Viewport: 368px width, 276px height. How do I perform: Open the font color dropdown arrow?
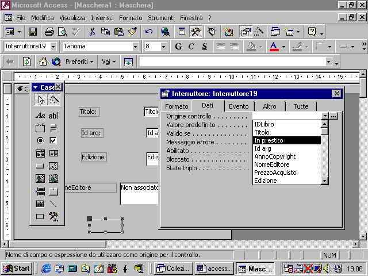click(283, 47)
